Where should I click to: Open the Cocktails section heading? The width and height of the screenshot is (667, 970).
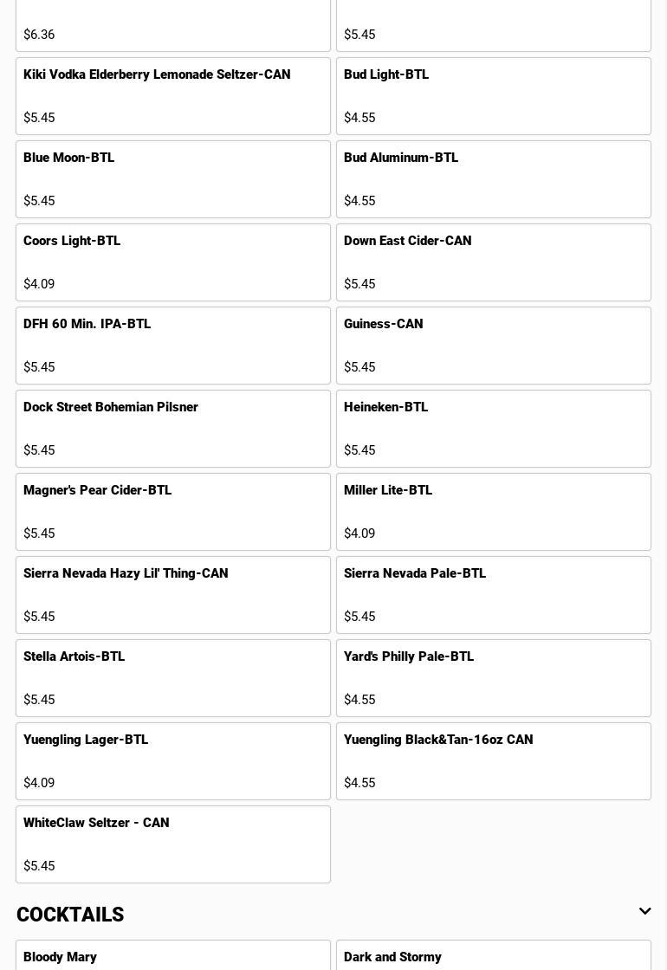coord(70,915)
